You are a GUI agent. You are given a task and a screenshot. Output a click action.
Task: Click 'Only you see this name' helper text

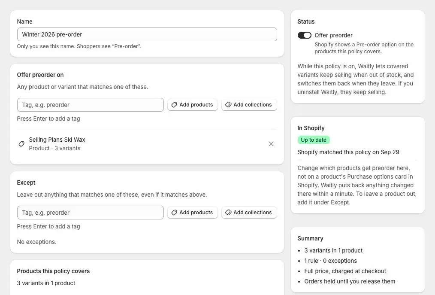[x=79, y=46]
